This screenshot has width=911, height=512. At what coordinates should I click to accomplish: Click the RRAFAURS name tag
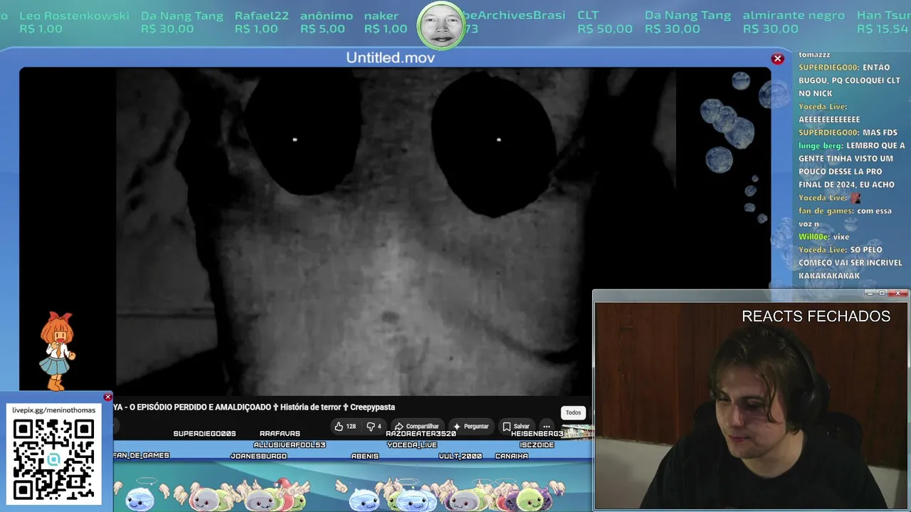tap(280, 434)
